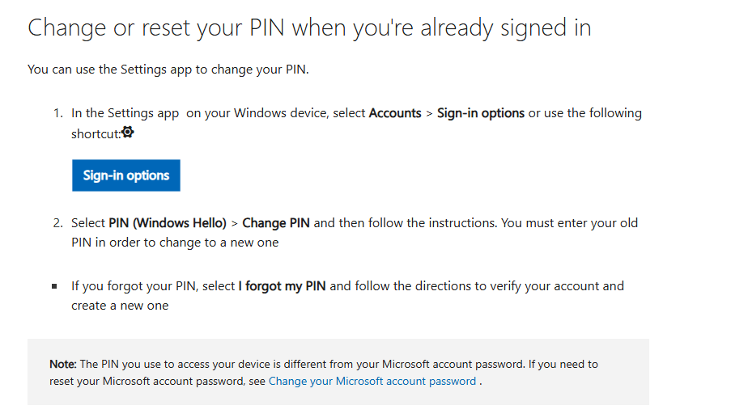The height and width of the screenshot is (418, 731).
Task: Open the Change your Microsoft account password link
Action: coord(372,381)
